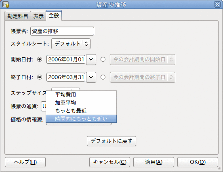Click the 帳票名 text field
This screenshot has height=172, width=223.
tap(62, 31)
